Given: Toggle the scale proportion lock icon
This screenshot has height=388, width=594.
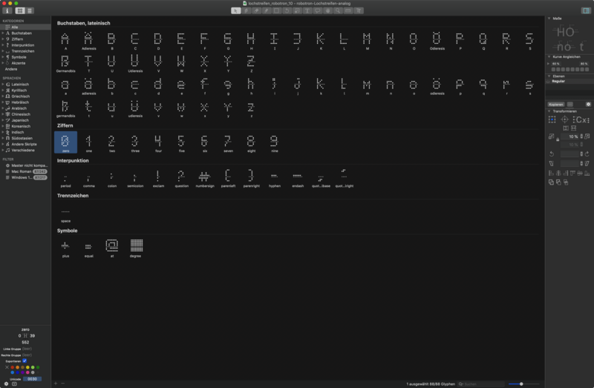Looking at the screenshot, I should click(x=558, y=140).
